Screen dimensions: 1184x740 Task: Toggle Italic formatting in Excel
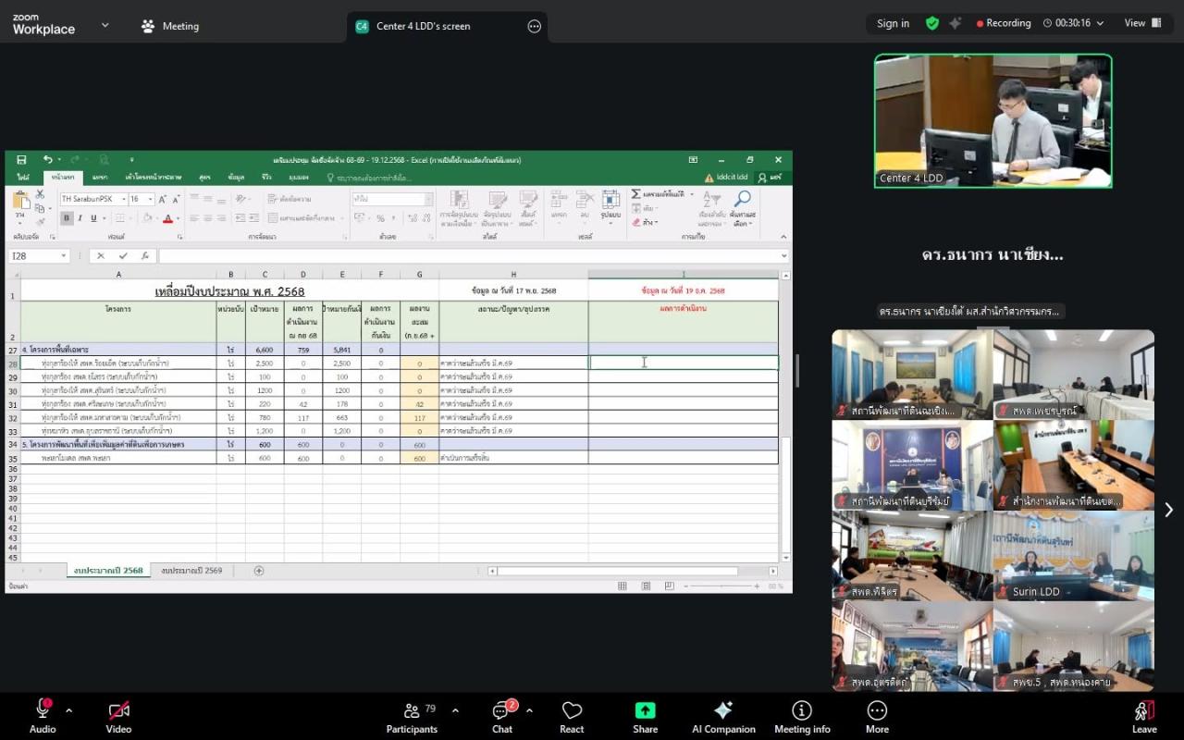pyautogui.click(x=80, y=218)
